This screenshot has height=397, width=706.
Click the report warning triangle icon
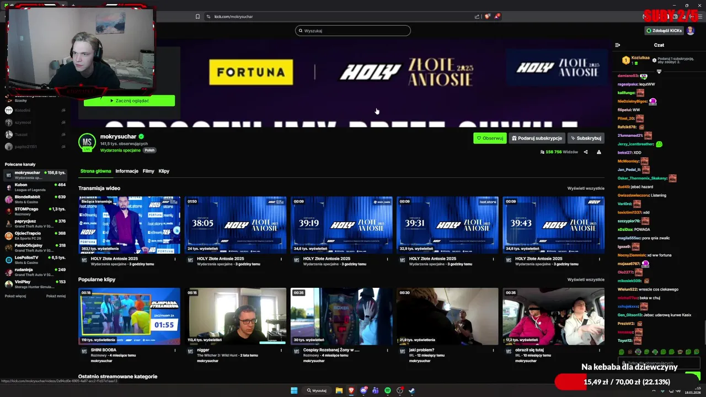(599, 152)
